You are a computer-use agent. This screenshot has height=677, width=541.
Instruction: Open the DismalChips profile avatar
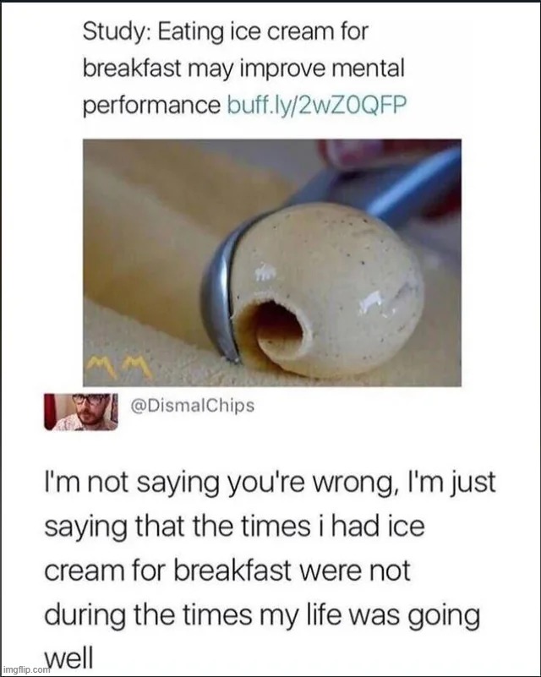click(x=81, y=412)
